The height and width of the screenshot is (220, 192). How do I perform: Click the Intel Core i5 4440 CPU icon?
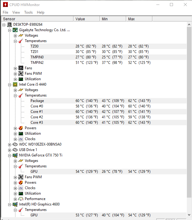click(15, 84)
